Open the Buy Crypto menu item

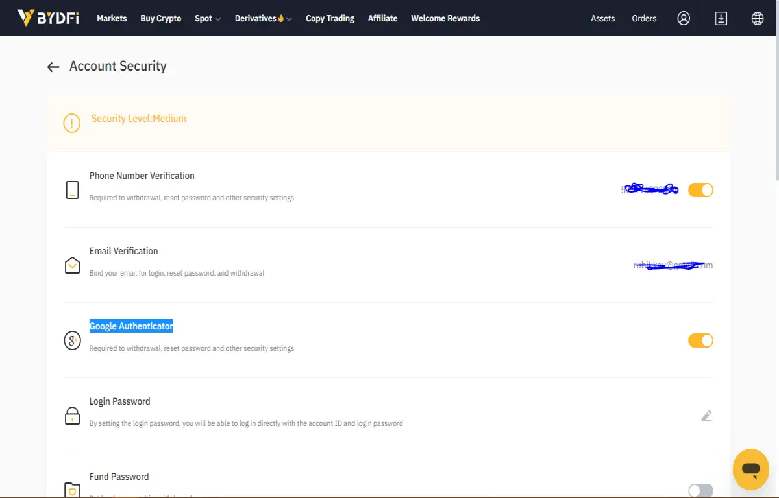[x=161, y=18]
